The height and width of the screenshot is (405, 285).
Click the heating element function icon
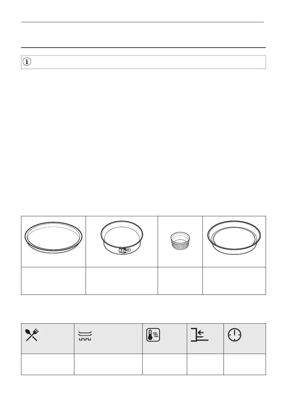click(85, 336)
